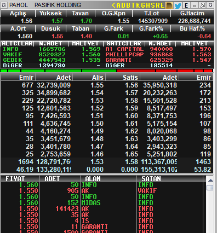Viewport: 217px width, 233px height.
Task: Select buyer row GEDIK with 4447543
Action: tap(52, 60)
